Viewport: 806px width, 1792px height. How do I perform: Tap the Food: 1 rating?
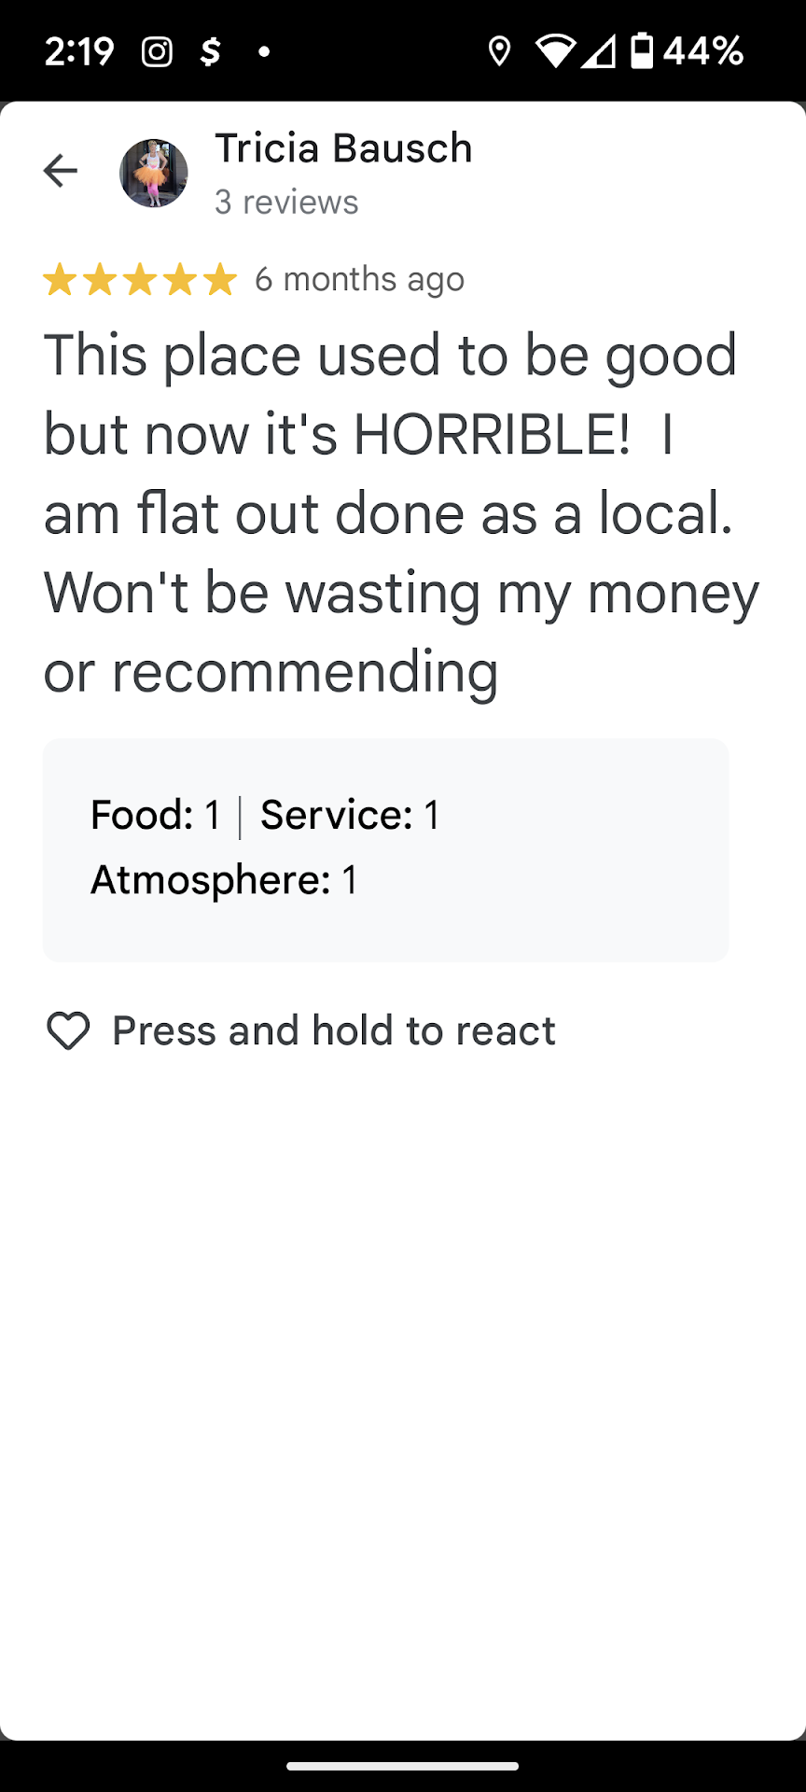[156, 815]
